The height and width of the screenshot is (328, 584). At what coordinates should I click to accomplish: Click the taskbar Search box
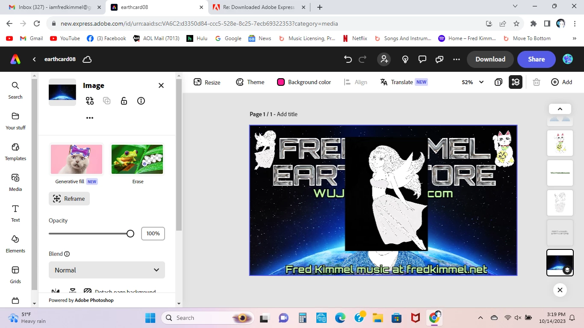coord(208,318)
